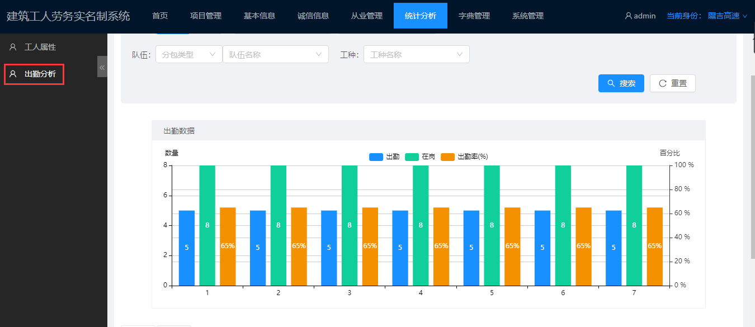Click the magnifier icon in 搜索 button

coord(611,83)
